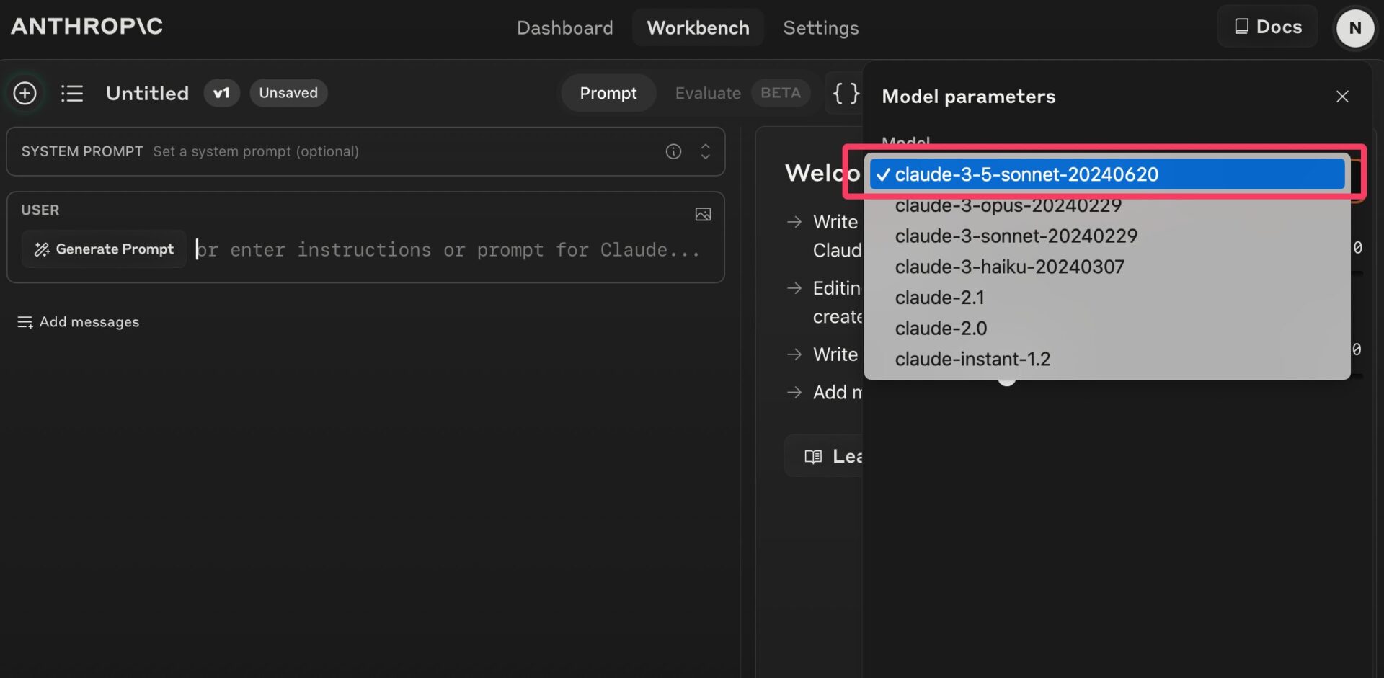Click the add image icon in User box

[703, 214]
